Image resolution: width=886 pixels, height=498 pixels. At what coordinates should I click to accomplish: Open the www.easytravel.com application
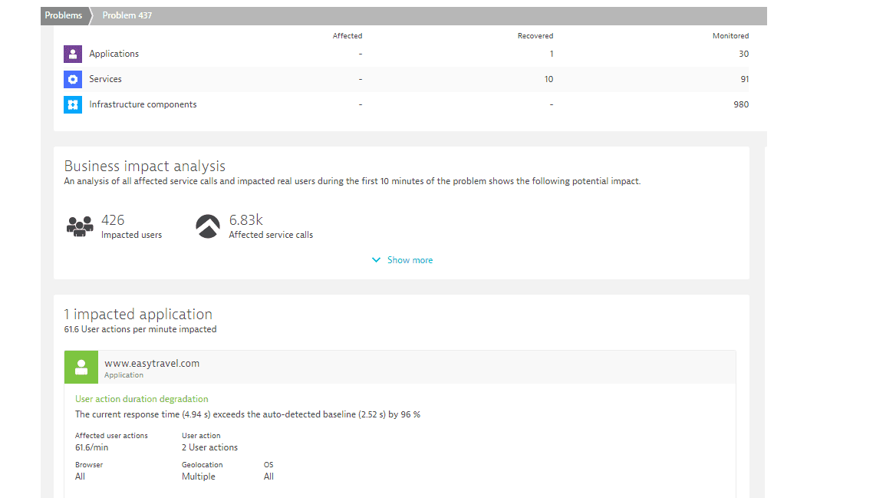pyautogui.click(x=152, y=364)
